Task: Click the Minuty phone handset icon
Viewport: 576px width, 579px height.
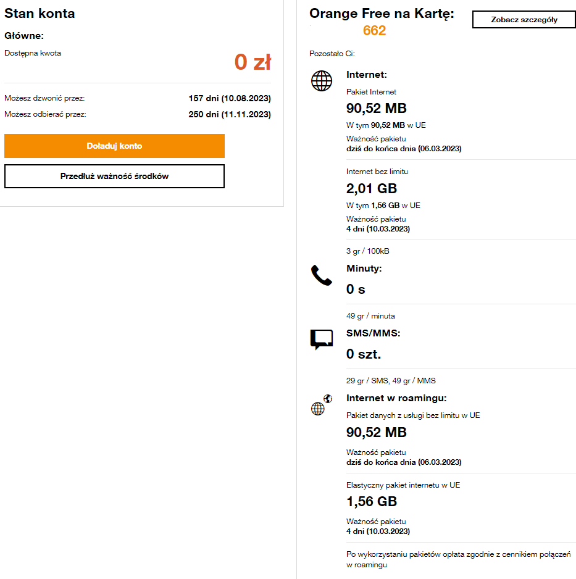Action: [321, 275]
